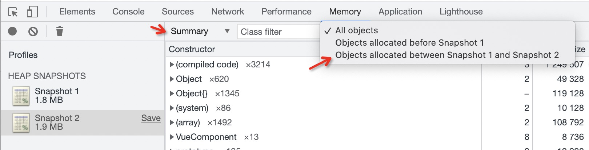Open the Summary view dropdown
The image size is (589, 150).
click(x=200, y=32)
